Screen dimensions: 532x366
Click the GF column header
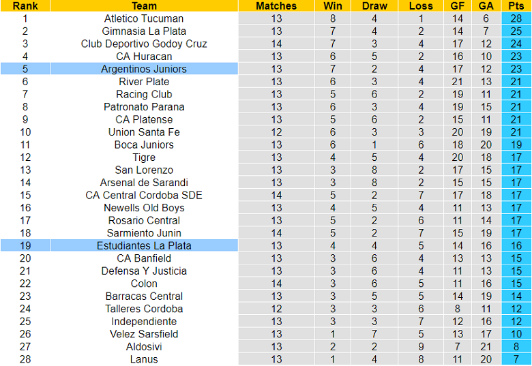[458, 5]
